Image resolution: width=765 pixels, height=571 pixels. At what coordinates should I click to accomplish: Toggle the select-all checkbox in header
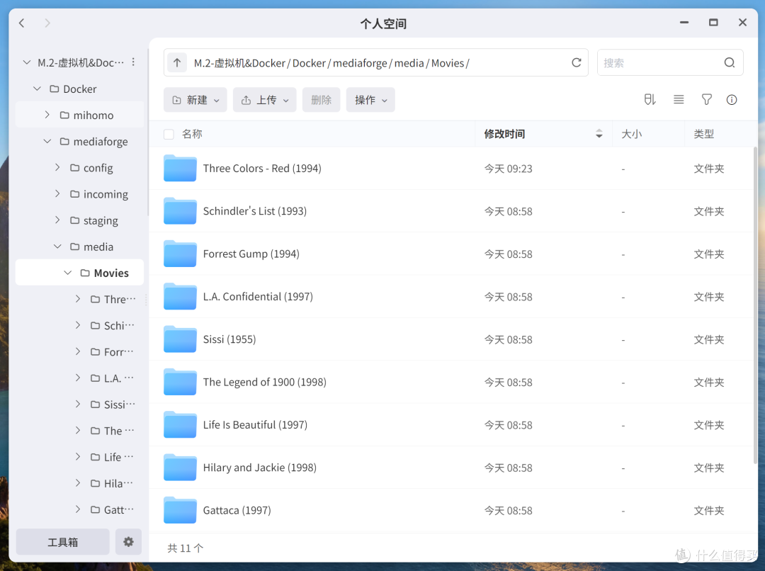tap(169, 134)
